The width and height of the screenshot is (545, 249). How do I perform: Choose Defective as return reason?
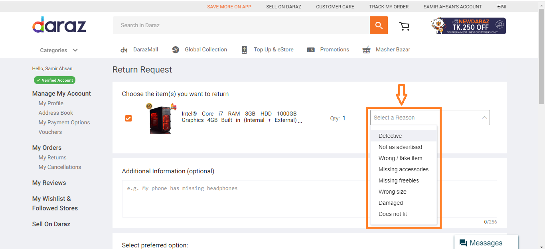pos(390,136)
